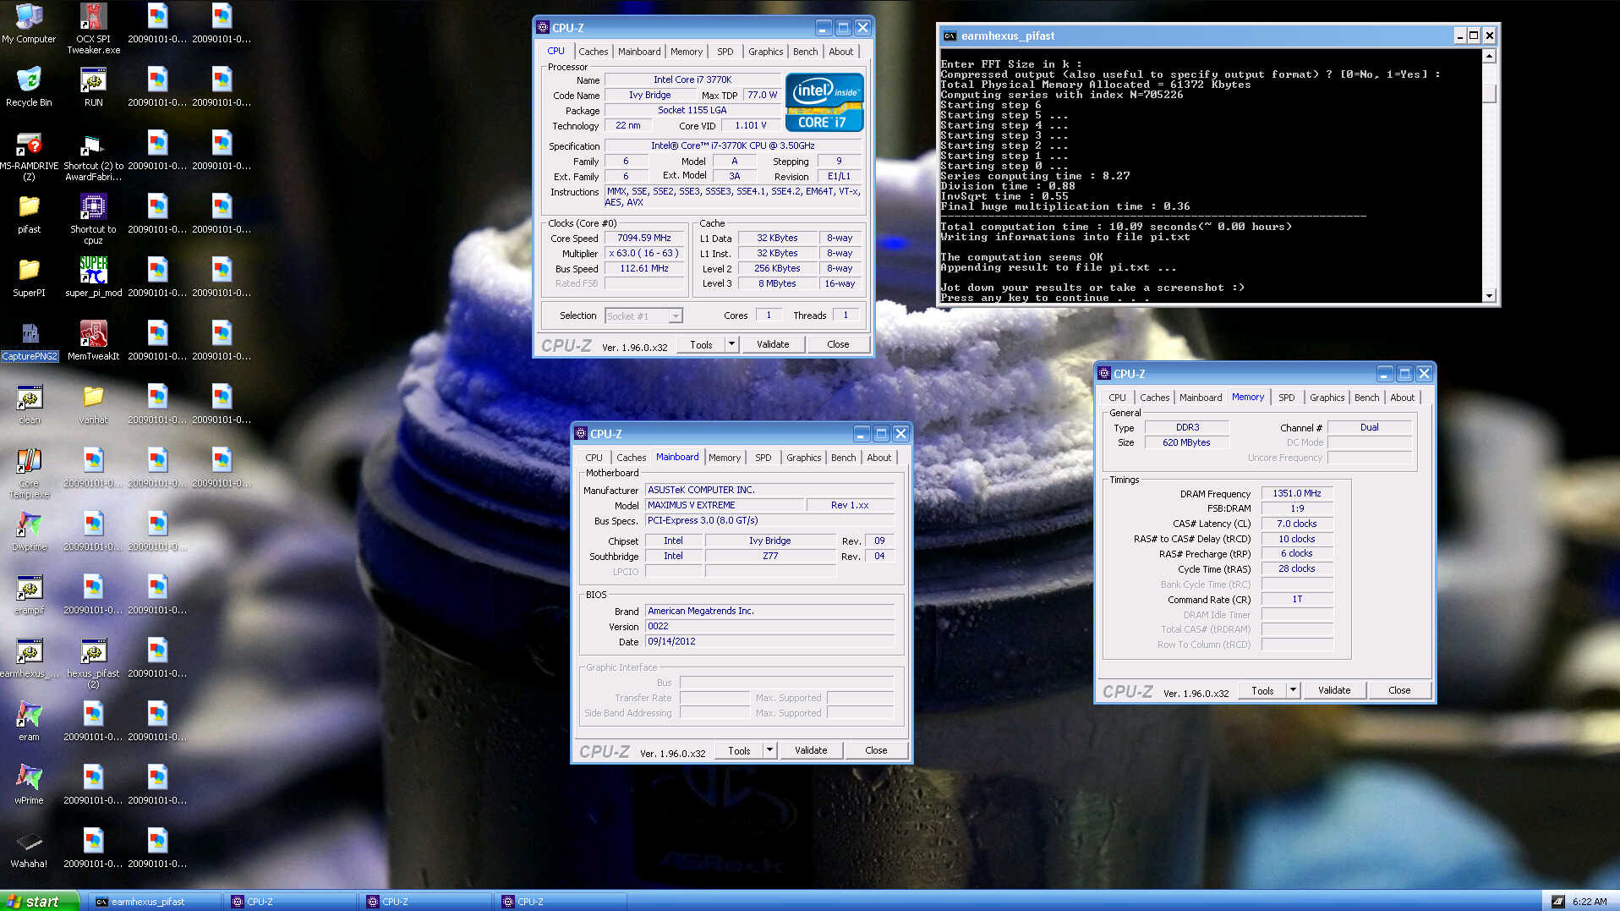Click console scrollbar up arrow
This screenshot has width=1620, height=911.
click(x=1489, y=56)
